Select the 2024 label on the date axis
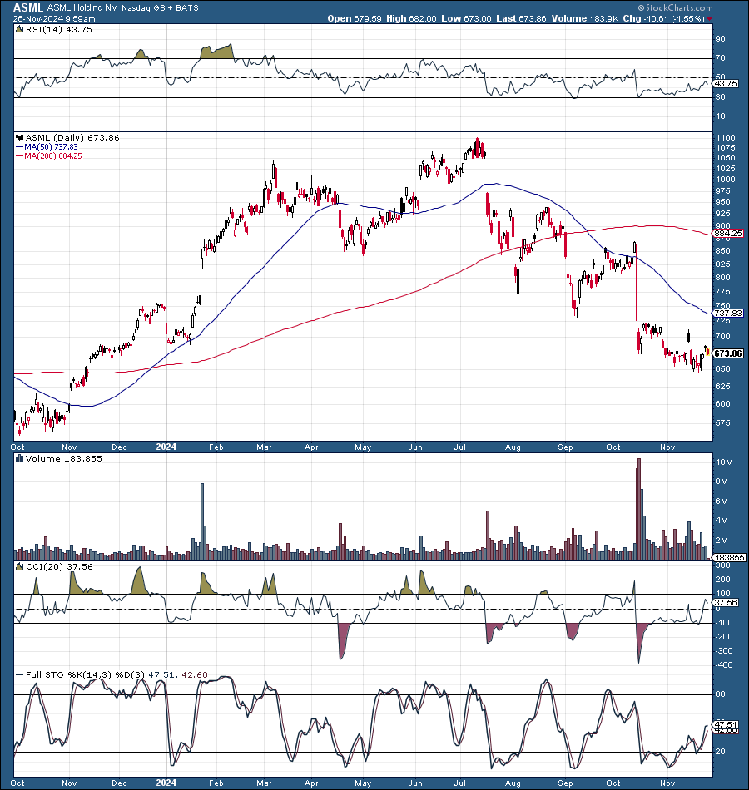749x790 pixels. [x=166, y=447]
